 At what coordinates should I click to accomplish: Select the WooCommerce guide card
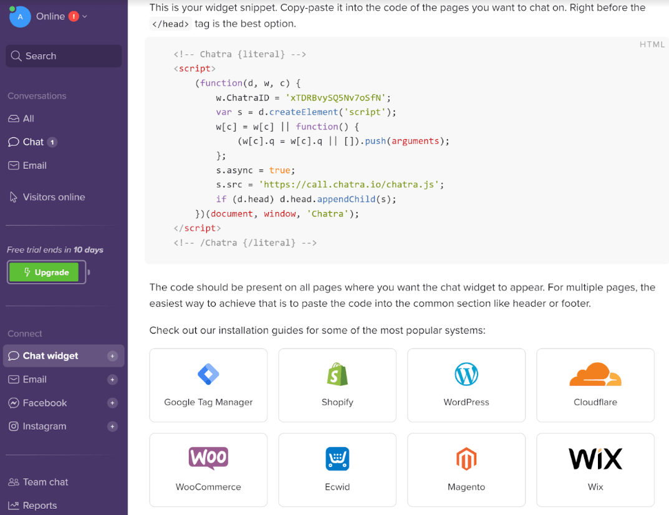click(208, 469)
